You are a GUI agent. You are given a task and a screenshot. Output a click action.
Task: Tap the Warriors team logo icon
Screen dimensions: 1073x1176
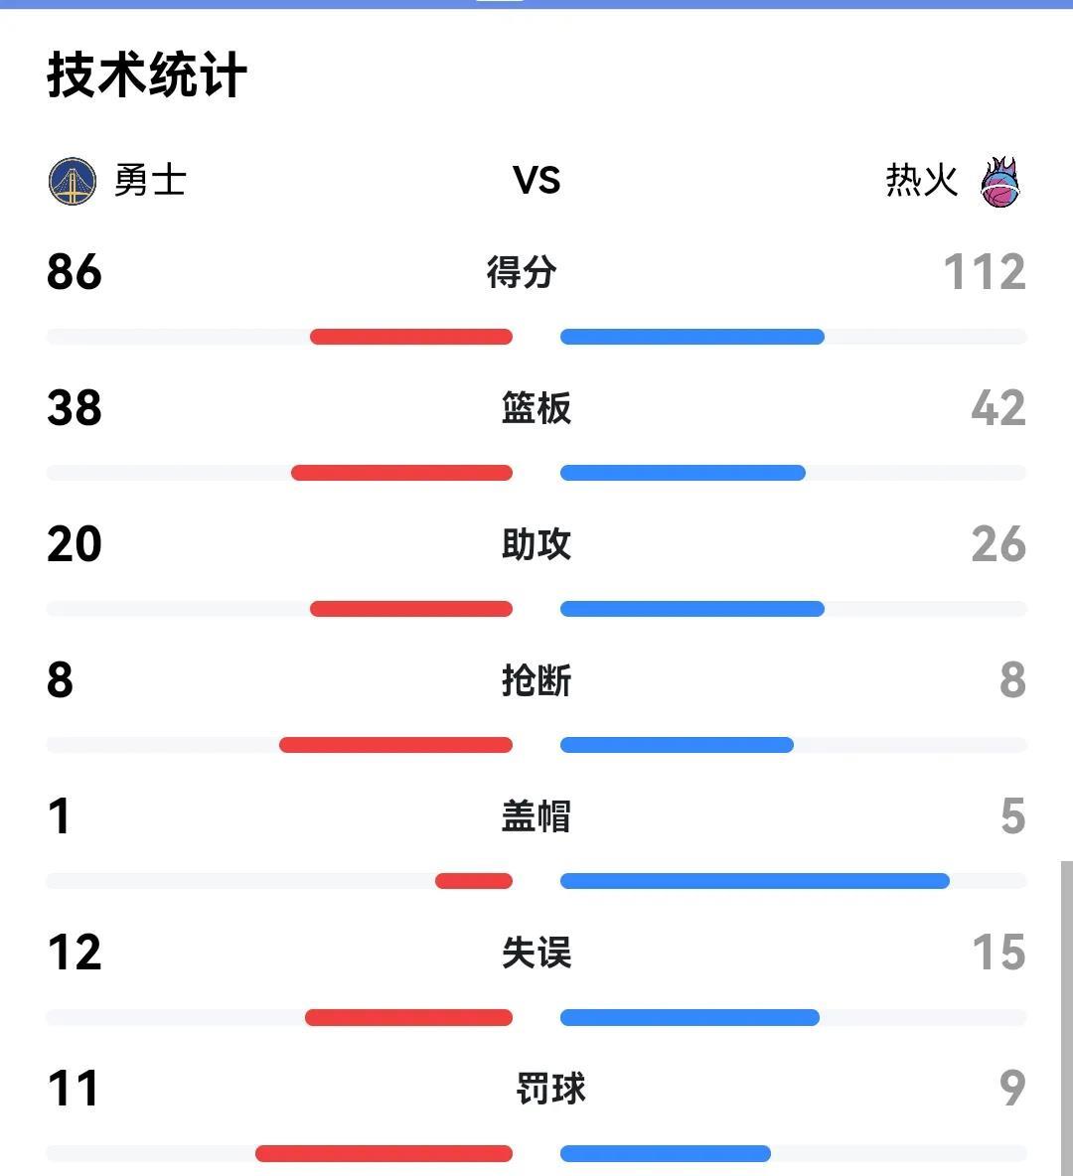coord(73,181)
